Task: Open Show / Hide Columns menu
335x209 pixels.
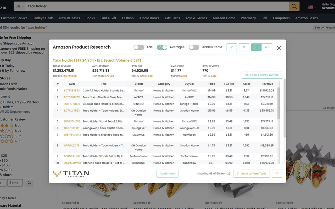Action: pyautogui.click(x=262, y=75)
